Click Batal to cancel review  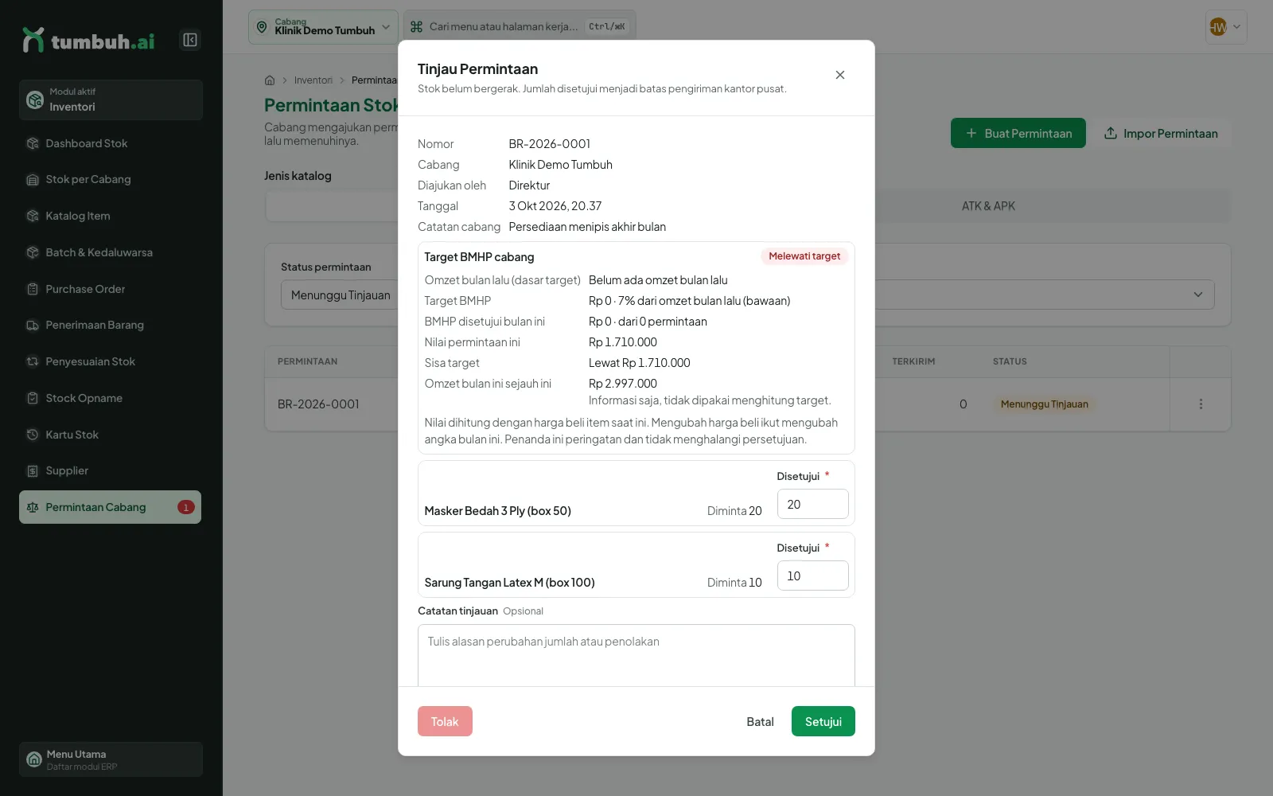pyautogui.click(x=760, y=721)
